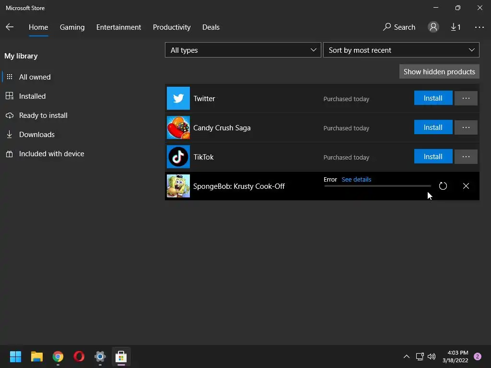Open the taskbar clock and date
Viewport: 491px width, 368px height.
456,356
